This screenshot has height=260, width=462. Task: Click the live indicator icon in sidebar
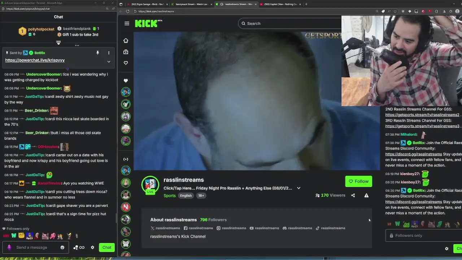point(126,159)
